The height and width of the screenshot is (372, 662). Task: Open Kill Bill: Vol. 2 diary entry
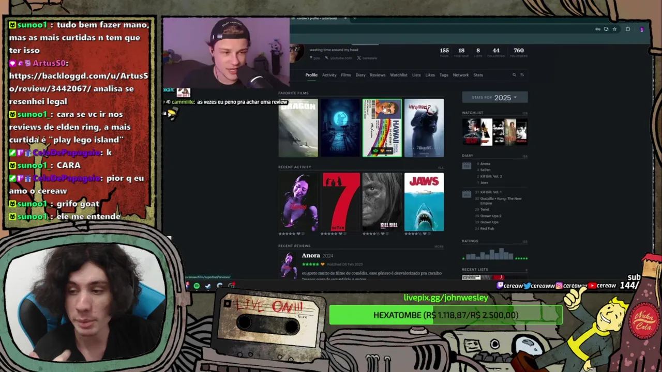pyautogui.click(x=491, y=176)
